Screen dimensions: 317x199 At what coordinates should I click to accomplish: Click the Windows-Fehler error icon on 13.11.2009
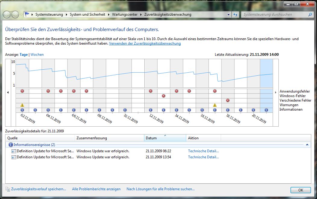(x=164, y=96)
